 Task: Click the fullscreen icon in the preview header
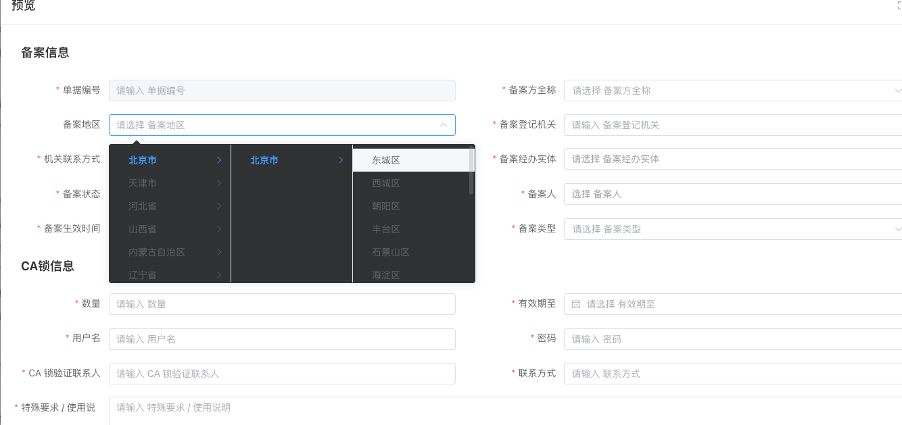click(x=899, y=5)
